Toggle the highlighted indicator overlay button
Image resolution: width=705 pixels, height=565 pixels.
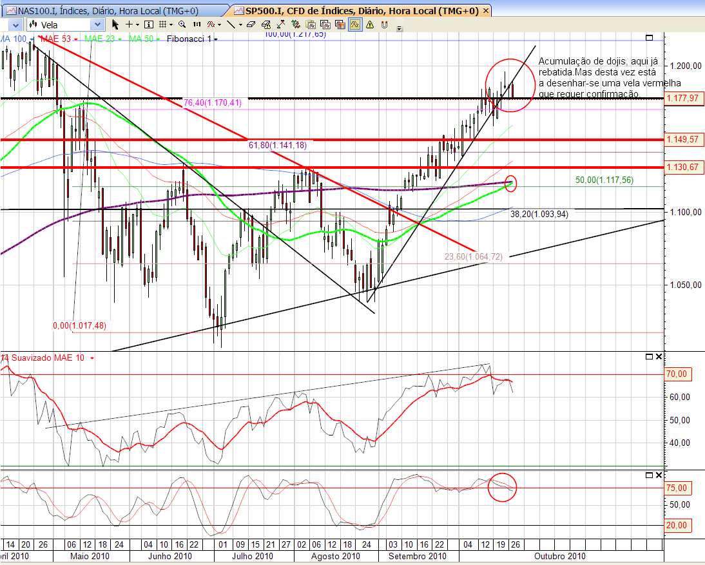click(355, 24)
